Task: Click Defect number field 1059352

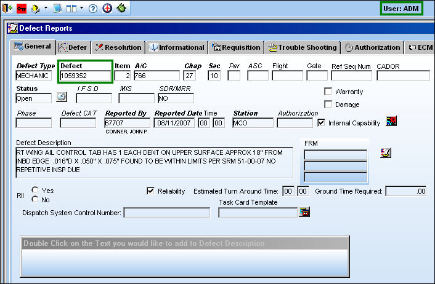Action: (86, 76)
